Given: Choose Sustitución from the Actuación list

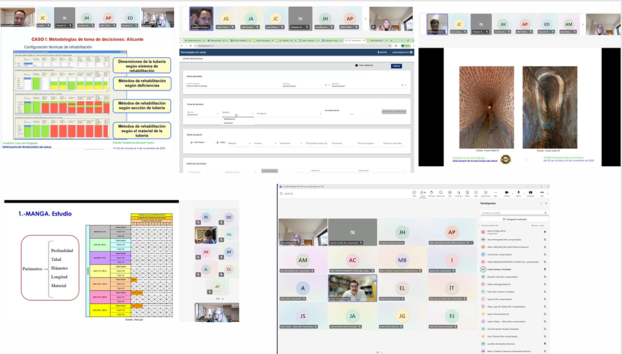Looking at the screenshot, I should tap(228, 123).
